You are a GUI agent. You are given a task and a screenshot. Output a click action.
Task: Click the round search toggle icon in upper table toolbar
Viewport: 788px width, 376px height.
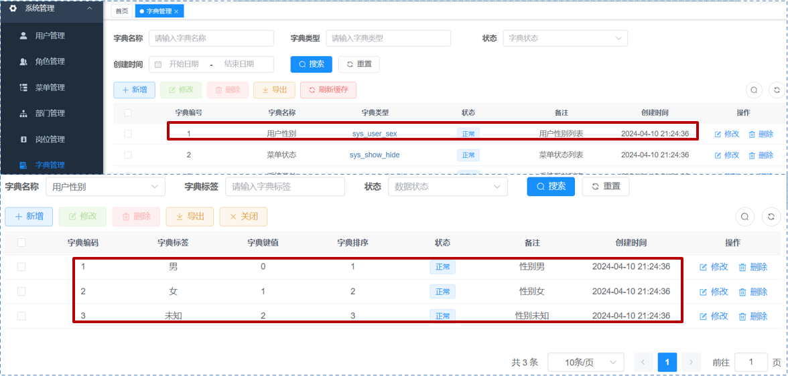click(x=754, y=90)
